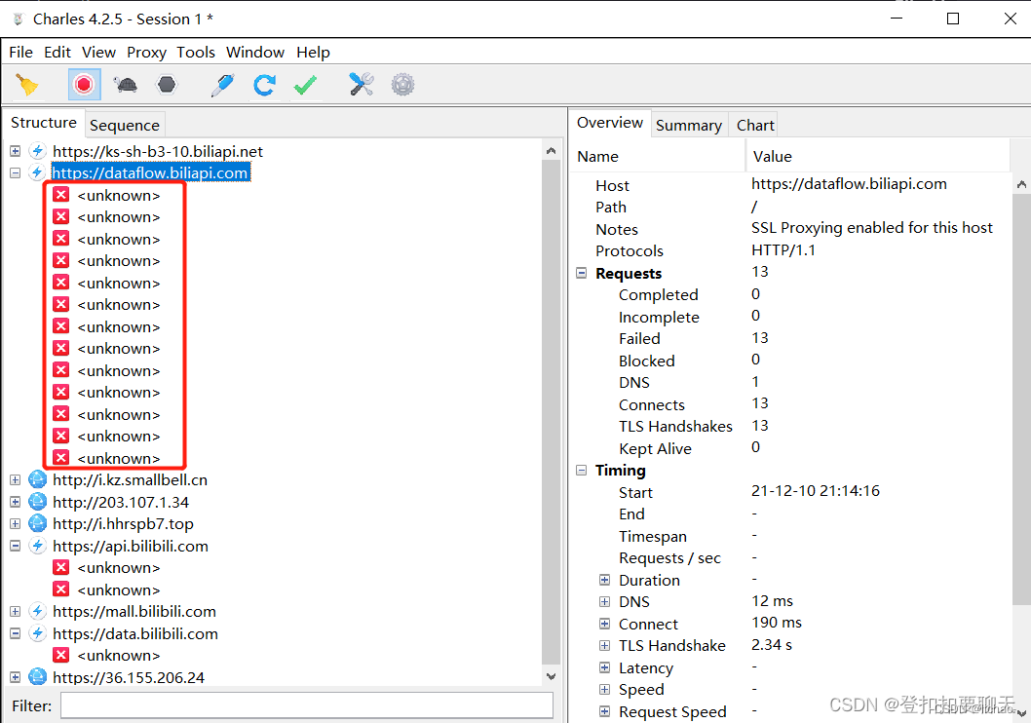Expand the Latency row

click(604, 667)
